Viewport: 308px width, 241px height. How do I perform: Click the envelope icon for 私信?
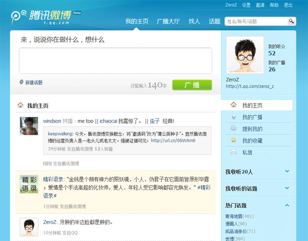(234, 152)
